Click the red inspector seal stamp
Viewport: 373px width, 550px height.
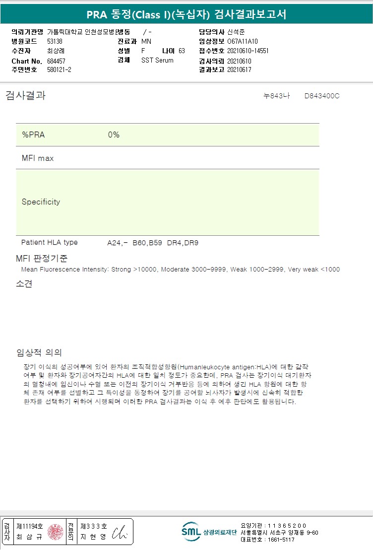pyautogui.click(x=56, y=532)
